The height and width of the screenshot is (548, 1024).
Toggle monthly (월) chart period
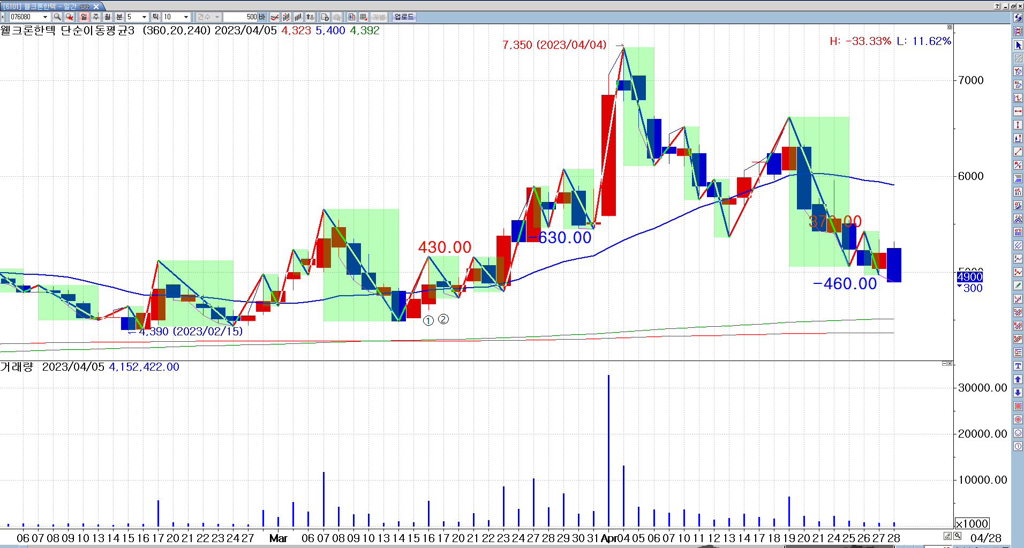point(107,17)
